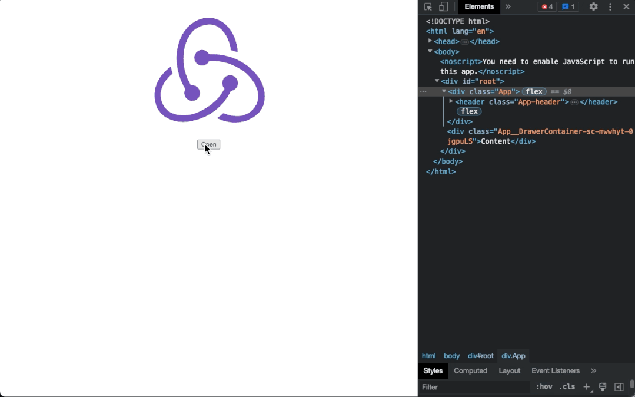Click the Styles pane vertical scrollbar
The width and height of the screenshot is (635, 397).
[632, 385]
